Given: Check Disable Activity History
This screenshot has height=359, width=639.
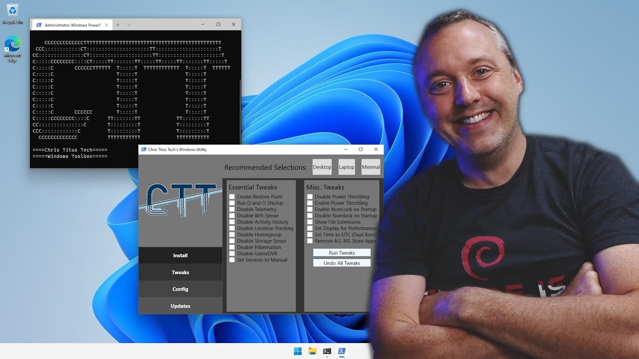Looking at the screenshot, I should pyautogui.click(x=232, y=222).
